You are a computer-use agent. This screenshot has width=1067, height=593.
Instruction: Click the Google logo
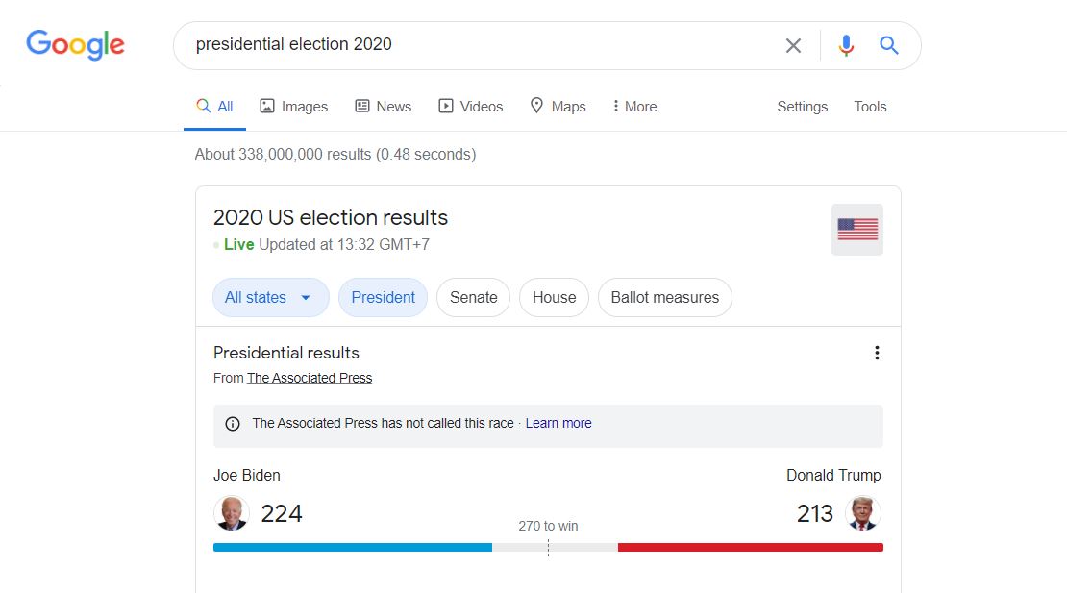76,45
